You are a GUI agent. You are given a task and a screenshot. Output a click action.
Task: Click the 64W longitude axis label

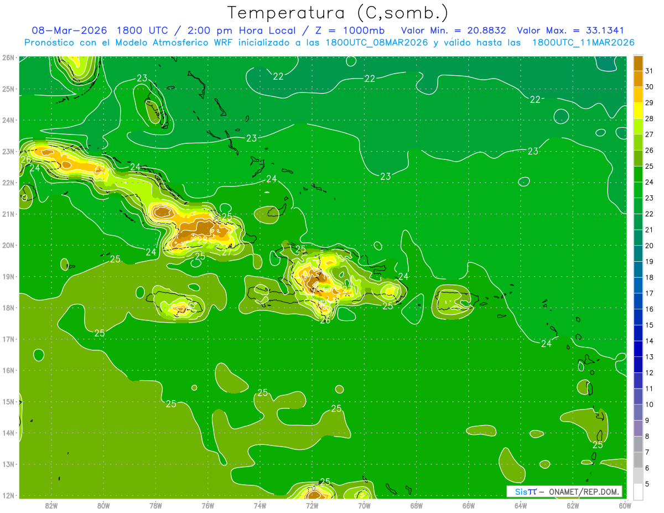(520, 505)
